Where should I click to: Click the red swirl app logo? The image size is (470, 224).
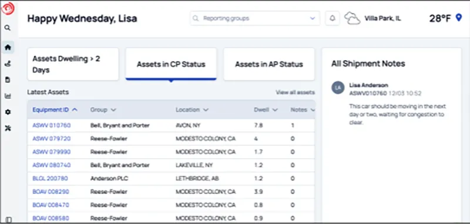coord(8,8)
